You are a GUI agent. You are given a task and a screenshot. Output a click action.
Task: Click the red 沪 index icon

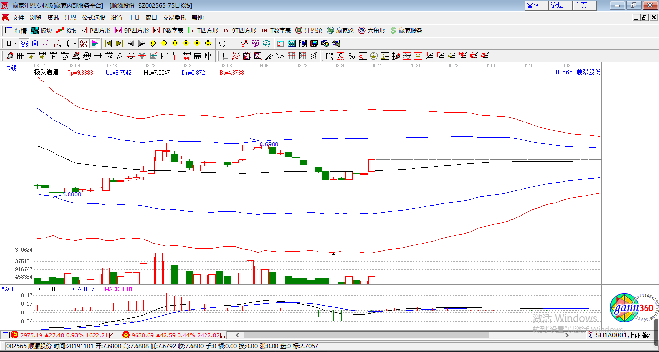(14, 335)
